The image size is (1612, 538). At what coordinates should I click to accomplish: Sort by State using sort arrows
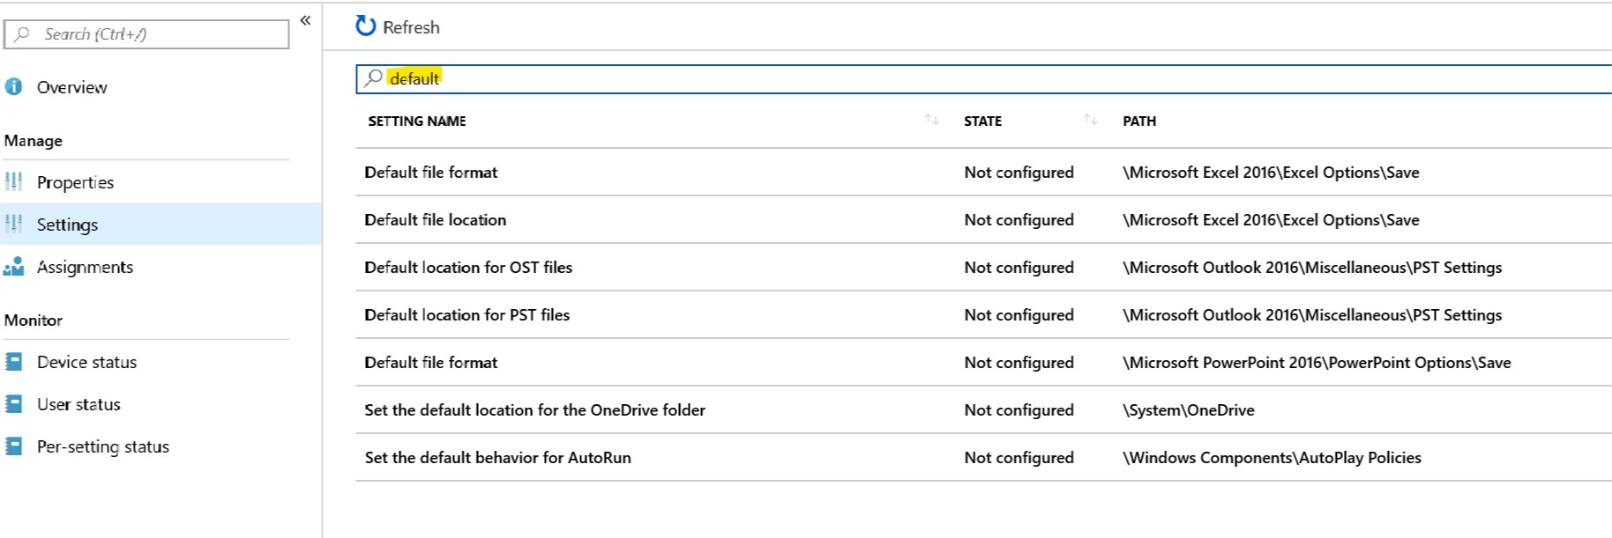1090,120
